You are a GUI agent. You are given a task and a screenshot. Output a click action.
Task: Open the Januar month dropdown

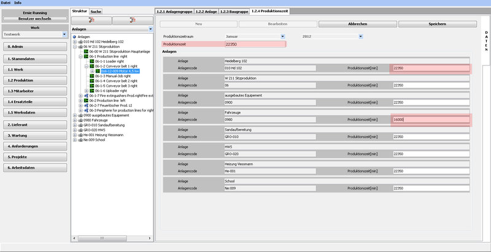[282, 36]
